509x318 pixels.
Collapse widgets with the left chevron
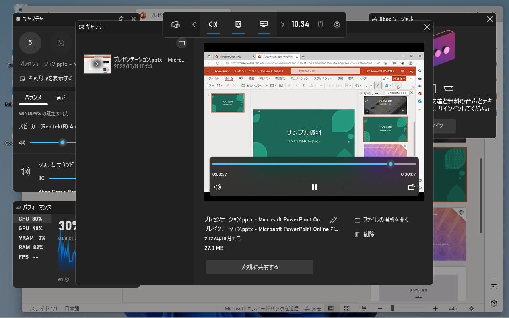pos(194,24)
